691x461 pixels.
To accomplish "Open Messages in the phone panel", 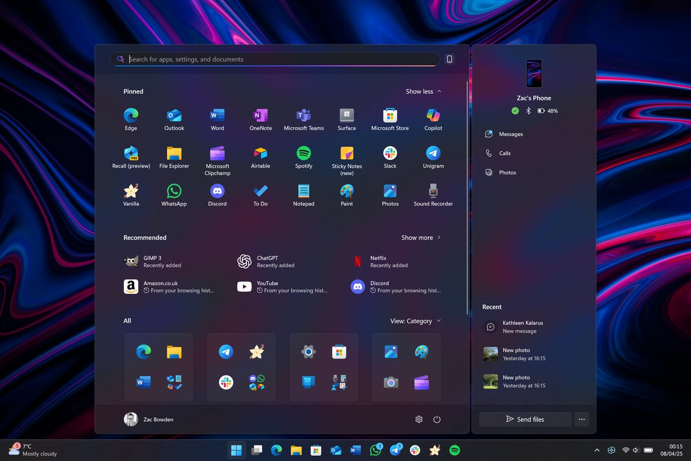I will [504, 134].
